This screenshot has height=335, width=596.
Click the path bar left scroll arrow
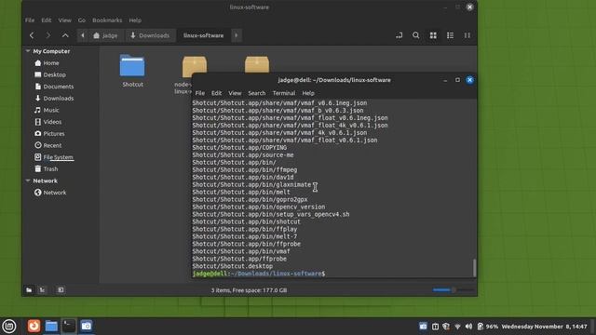coord(83,35)
